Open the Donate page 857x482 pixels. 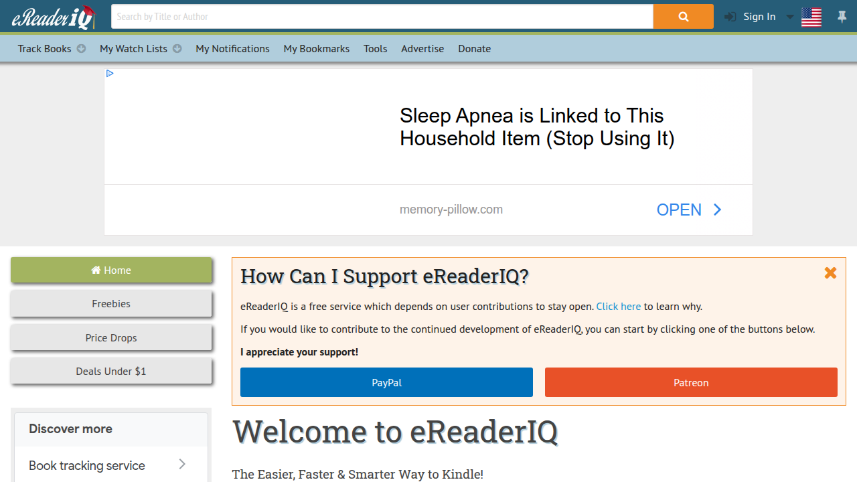[475, 48]
